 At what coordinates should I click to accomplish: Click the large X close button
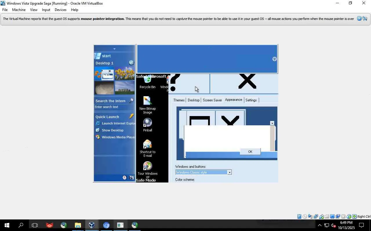coord(244,83)
